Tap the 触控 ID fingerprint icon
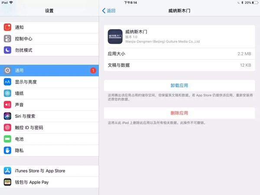Image resolution: width=260 pixels, height=195 pixels. tap(7, 127)
